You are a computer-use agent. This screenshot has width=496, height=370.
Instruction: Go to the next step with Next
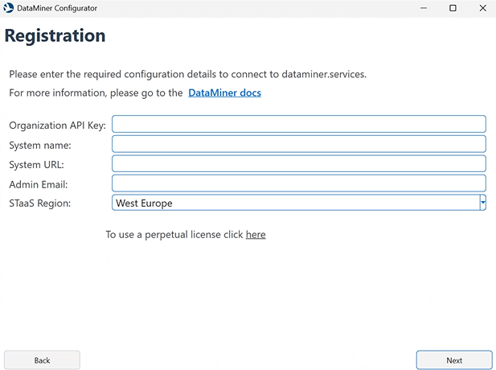(x=454, y=360)
